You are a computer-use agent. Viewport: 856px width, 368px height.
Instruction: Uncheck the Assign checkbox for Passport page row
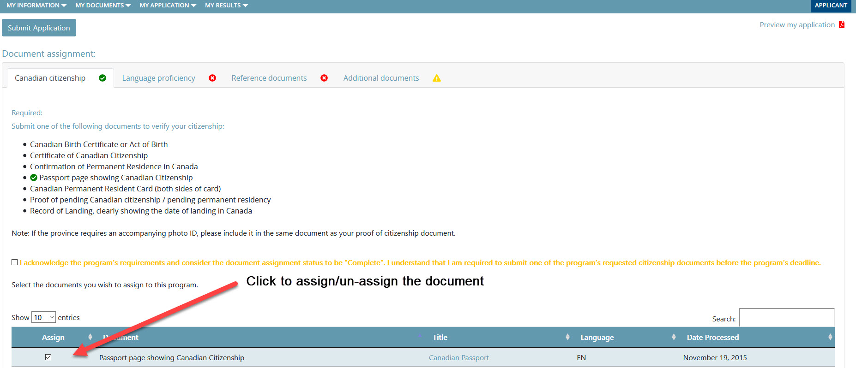tap(48, 357)
